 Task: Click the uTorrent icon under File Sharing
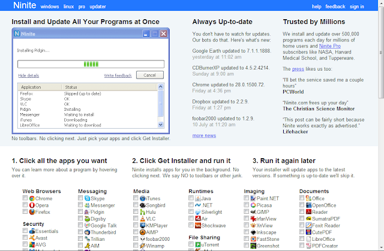(x=198, y=244)
